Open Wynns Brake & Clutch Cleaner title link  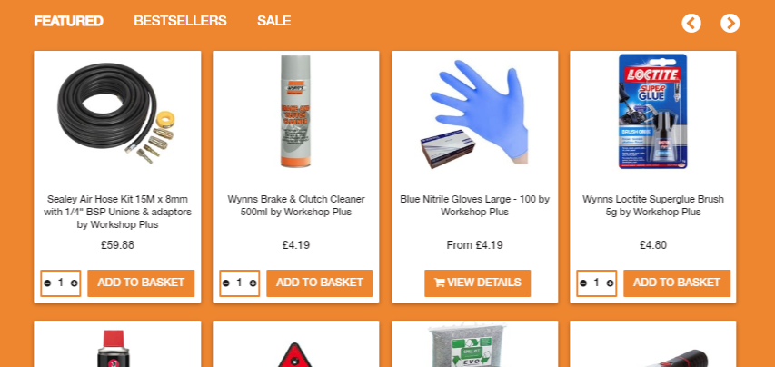(296, 205)
